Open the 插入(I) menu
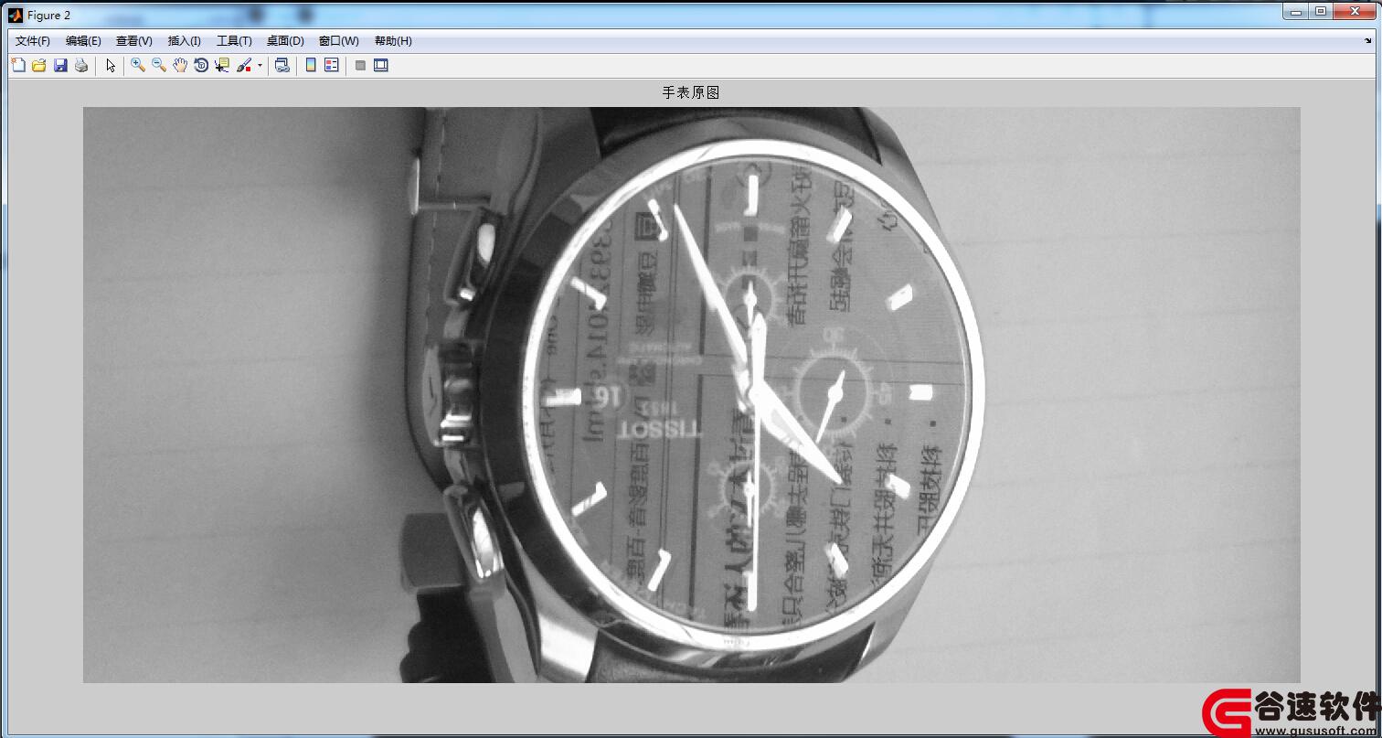The height and width of the screenshot is (738, 1382). (185, 41)
